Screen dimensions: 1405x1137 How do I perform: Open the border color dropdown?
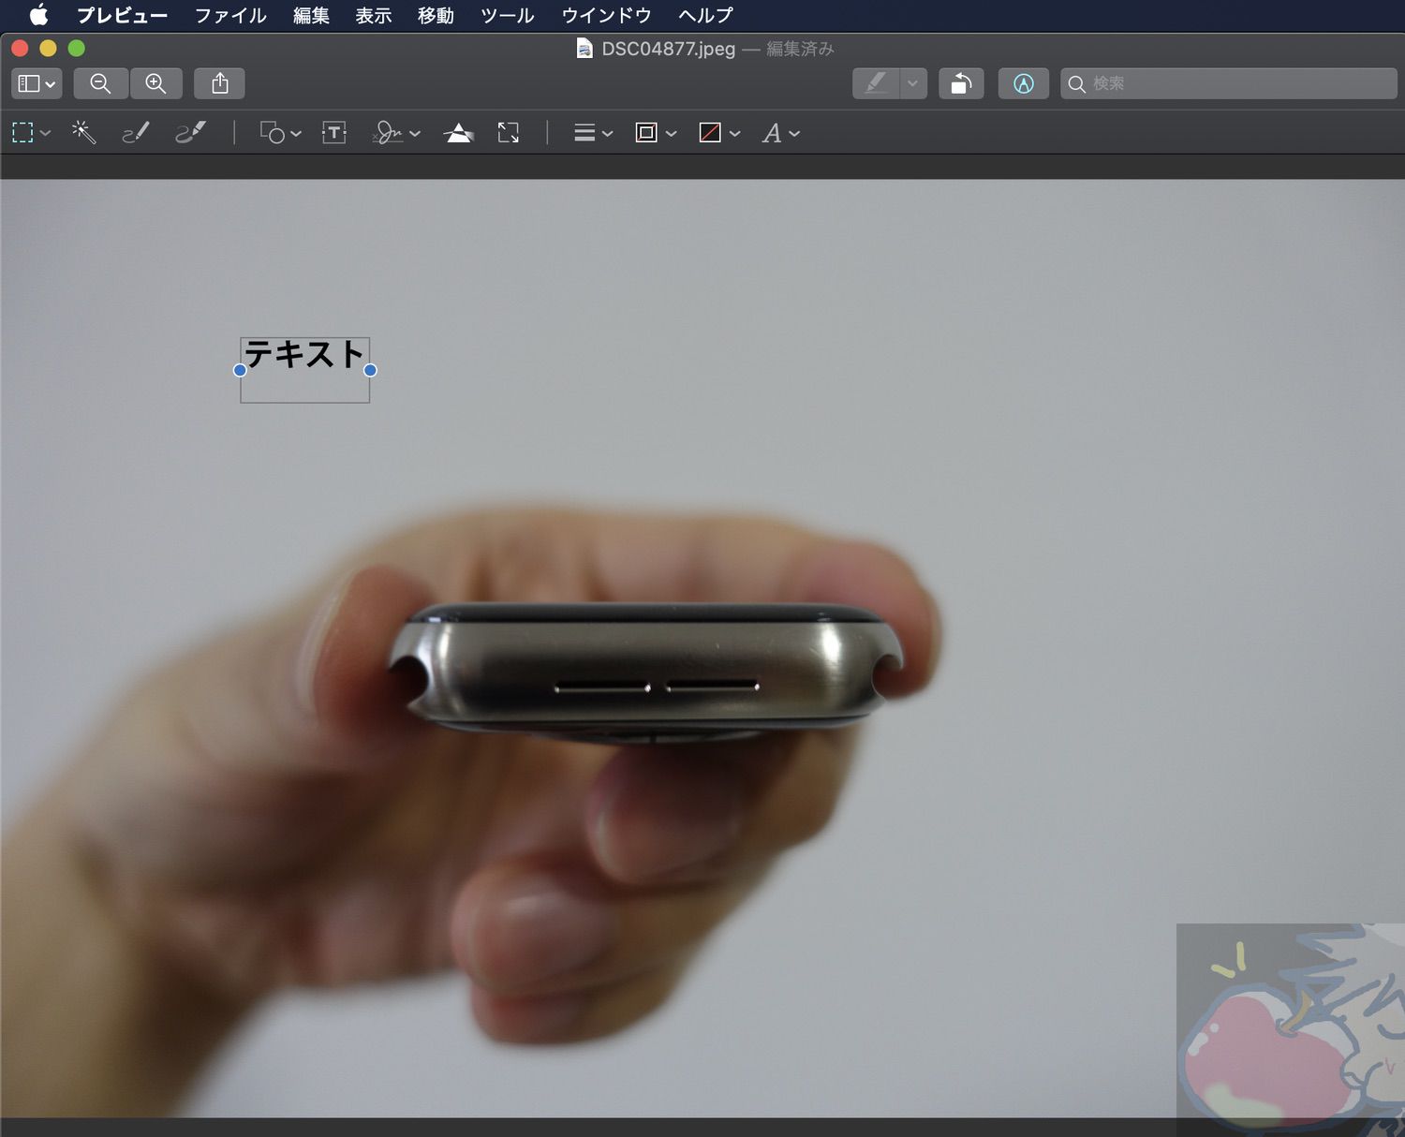(x=656, y=133)
